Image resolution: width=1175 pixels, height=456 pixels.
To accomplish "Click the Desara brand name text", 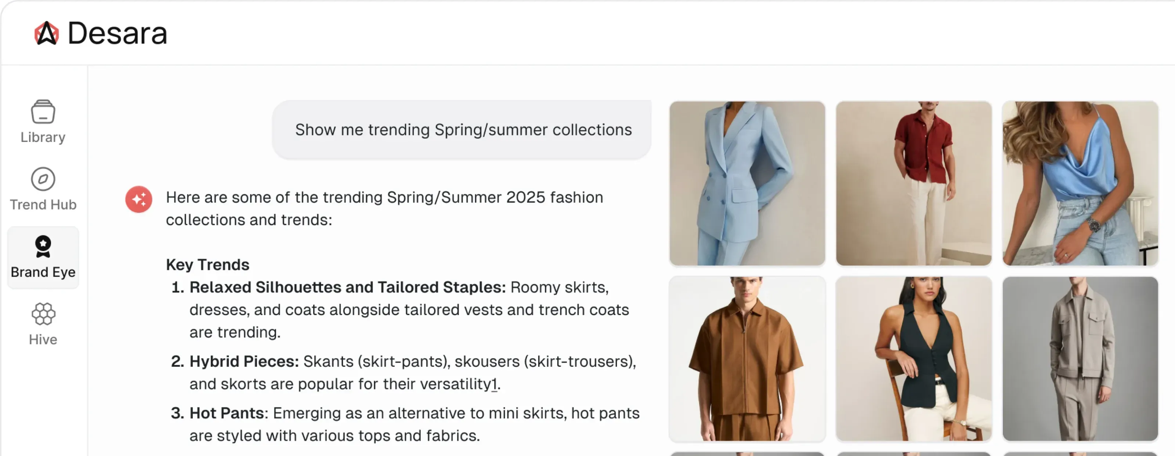I will tap(117, 33).
